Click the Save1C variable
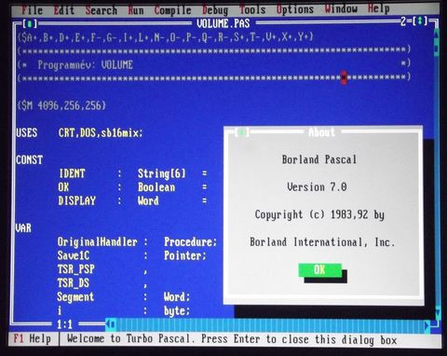 tap(74, 255)
